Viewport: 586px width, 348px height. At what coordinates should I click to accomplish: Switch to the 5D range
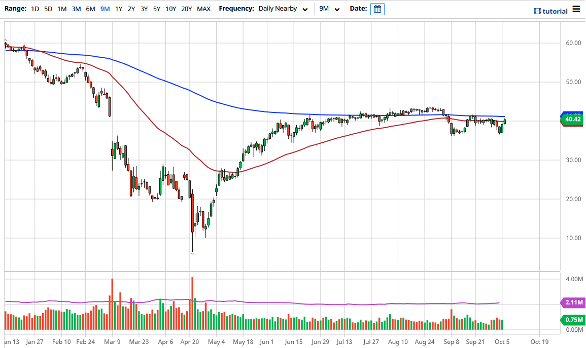[x=48, y=9]
